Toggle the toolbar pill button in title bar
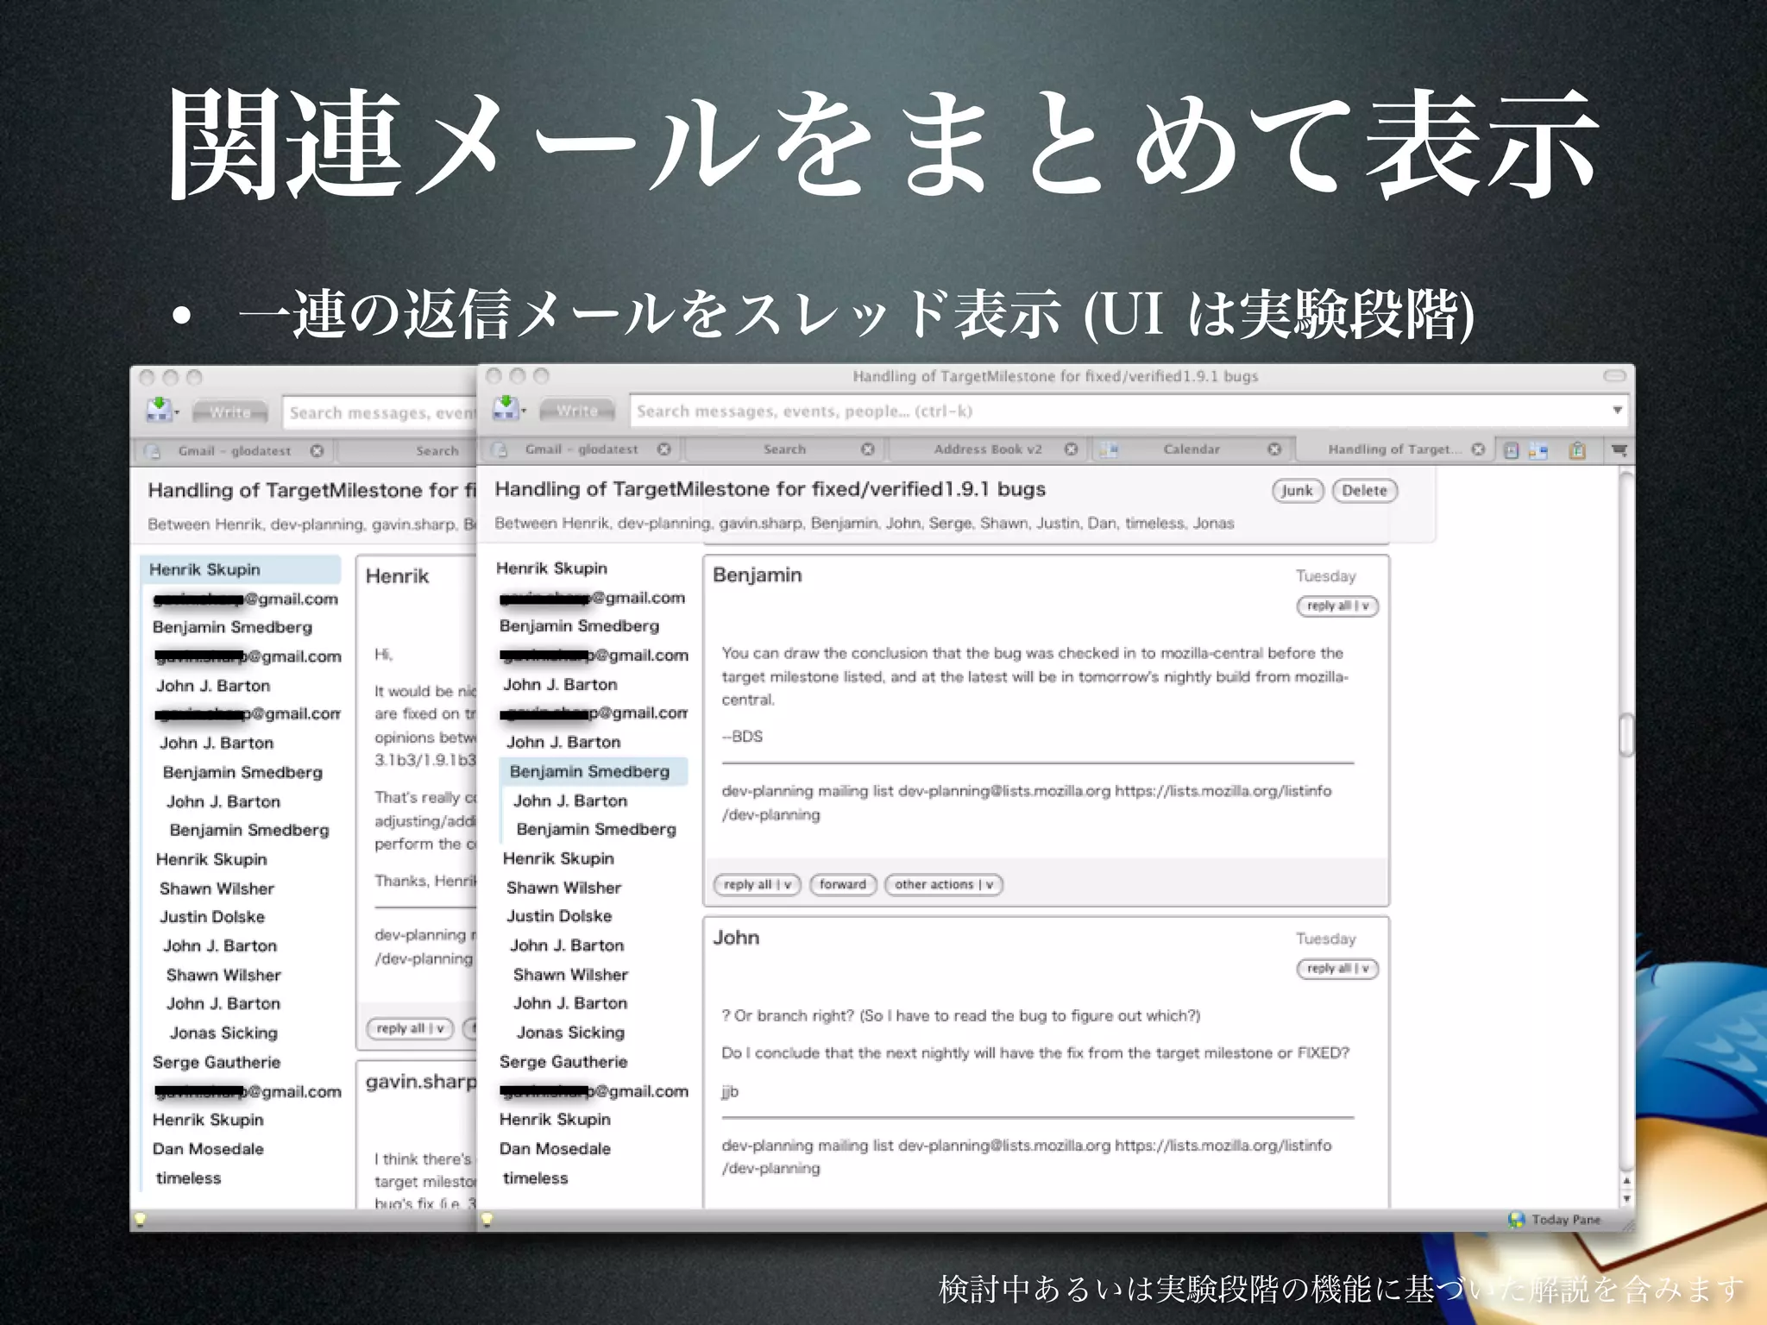Screen dimensions: 1767x1325 (1613, 376)
